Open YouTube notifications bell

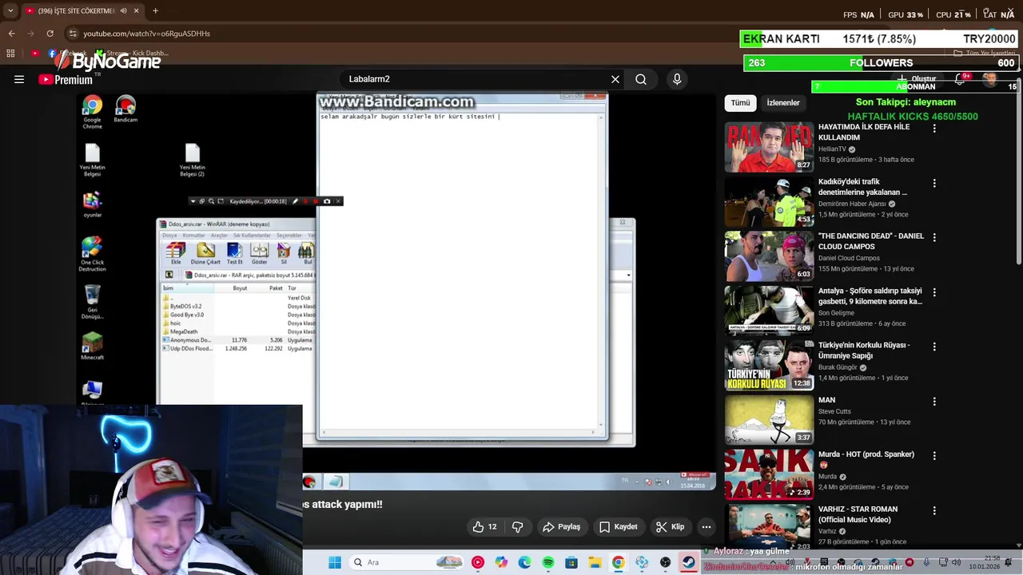[x=961, y=79]
